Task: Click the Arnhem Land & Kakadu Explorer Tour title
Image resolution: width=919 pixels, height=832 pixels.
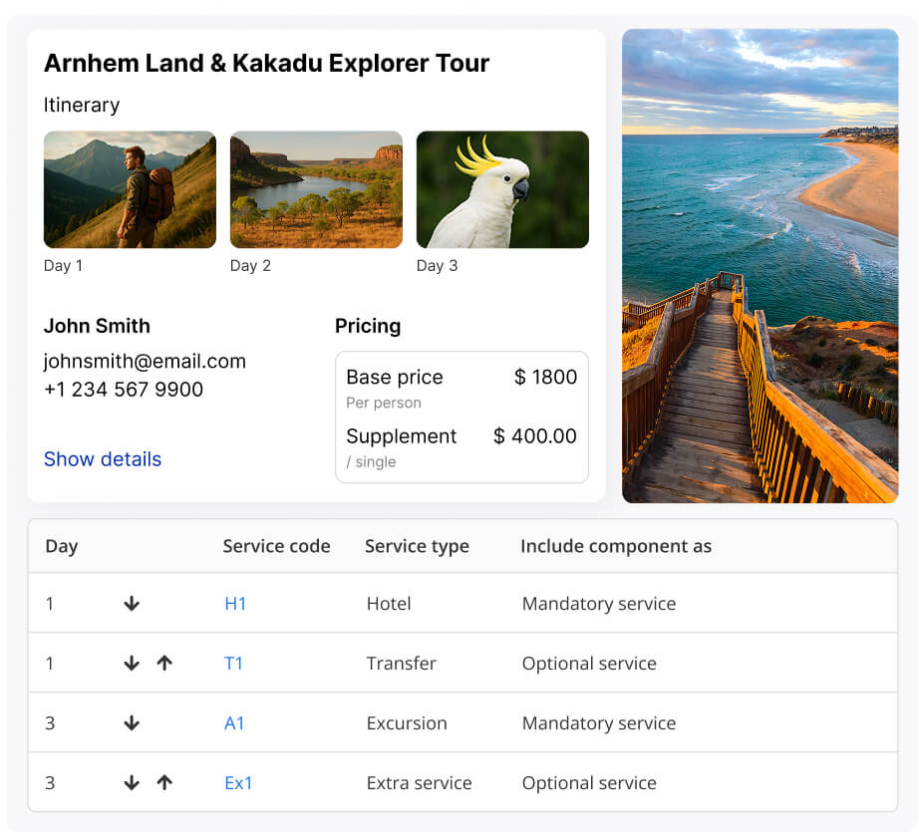Action: [267, 64]
